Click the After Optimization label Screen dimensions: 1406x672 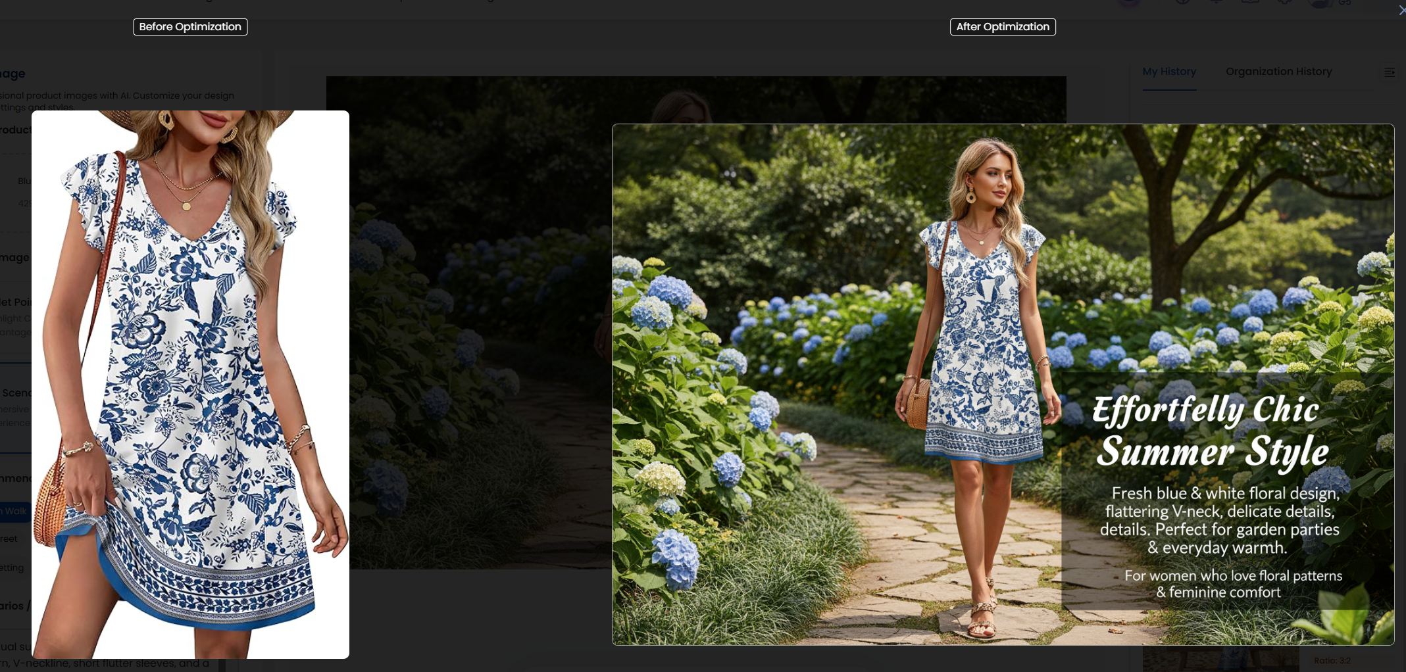click(x=1002, y=27)
